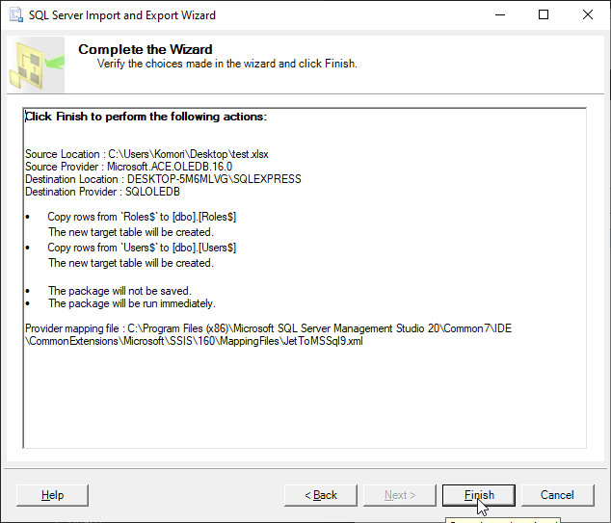
Task: Click the wizard icon in the title bar
Action: tap(13, 15)
